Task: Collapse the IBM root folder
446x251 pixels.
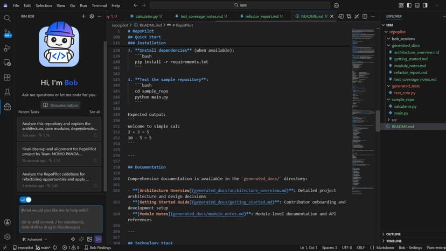Action: (x=384, y=25)
